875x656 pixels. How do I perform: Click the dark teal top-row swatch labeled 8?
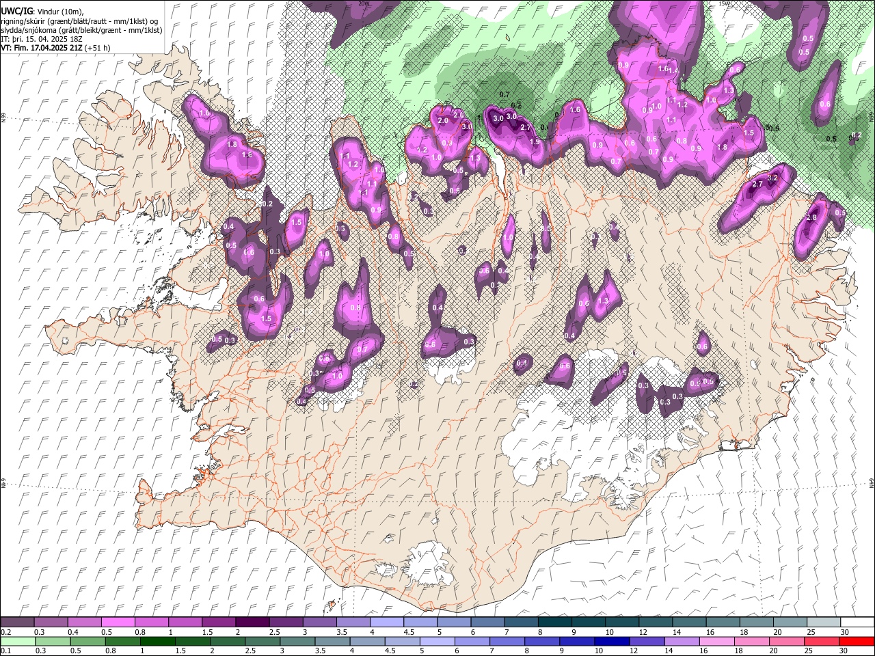pos(554,623)
